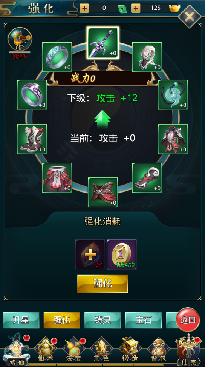Viewport: 205px width, 367px height.
Task: Add enhancement stone material with plus slot
Action: click(x=90, y=254)
